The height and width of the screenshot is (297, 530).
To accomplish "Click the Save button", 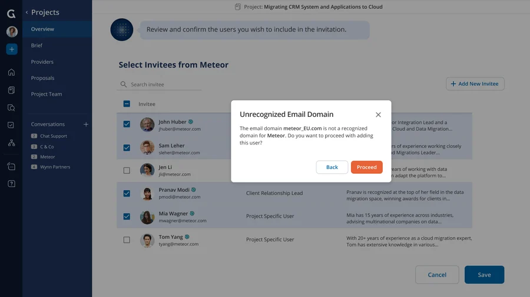I will [485, 275].
